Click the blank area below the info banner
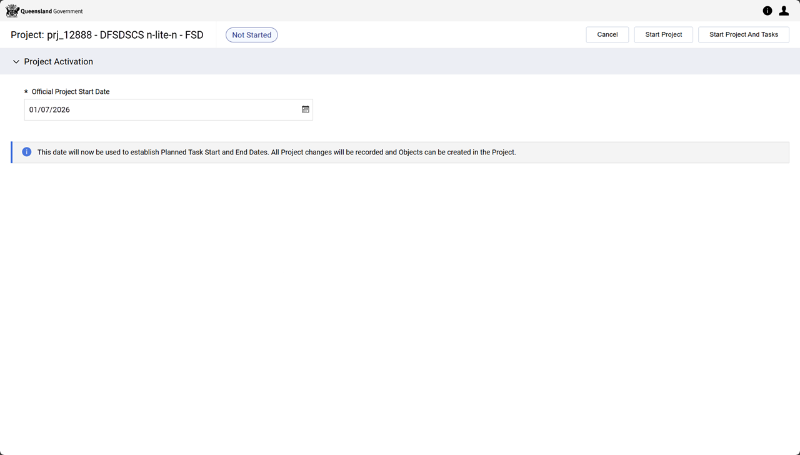The height and width of the screenshot is (455, 800). click(400, 300)
